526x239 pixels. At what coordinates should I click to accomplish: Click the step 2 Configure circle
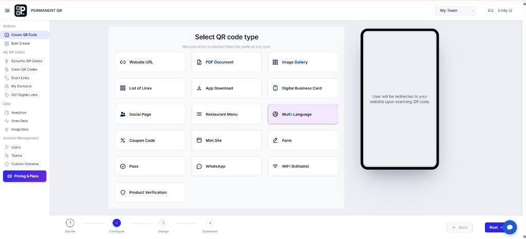[x=117, y=223]
